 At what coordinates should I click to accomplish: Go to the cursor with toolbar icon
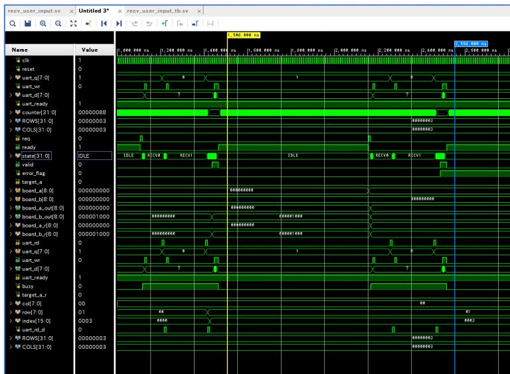pyautogui.click(x=88, y=23)
